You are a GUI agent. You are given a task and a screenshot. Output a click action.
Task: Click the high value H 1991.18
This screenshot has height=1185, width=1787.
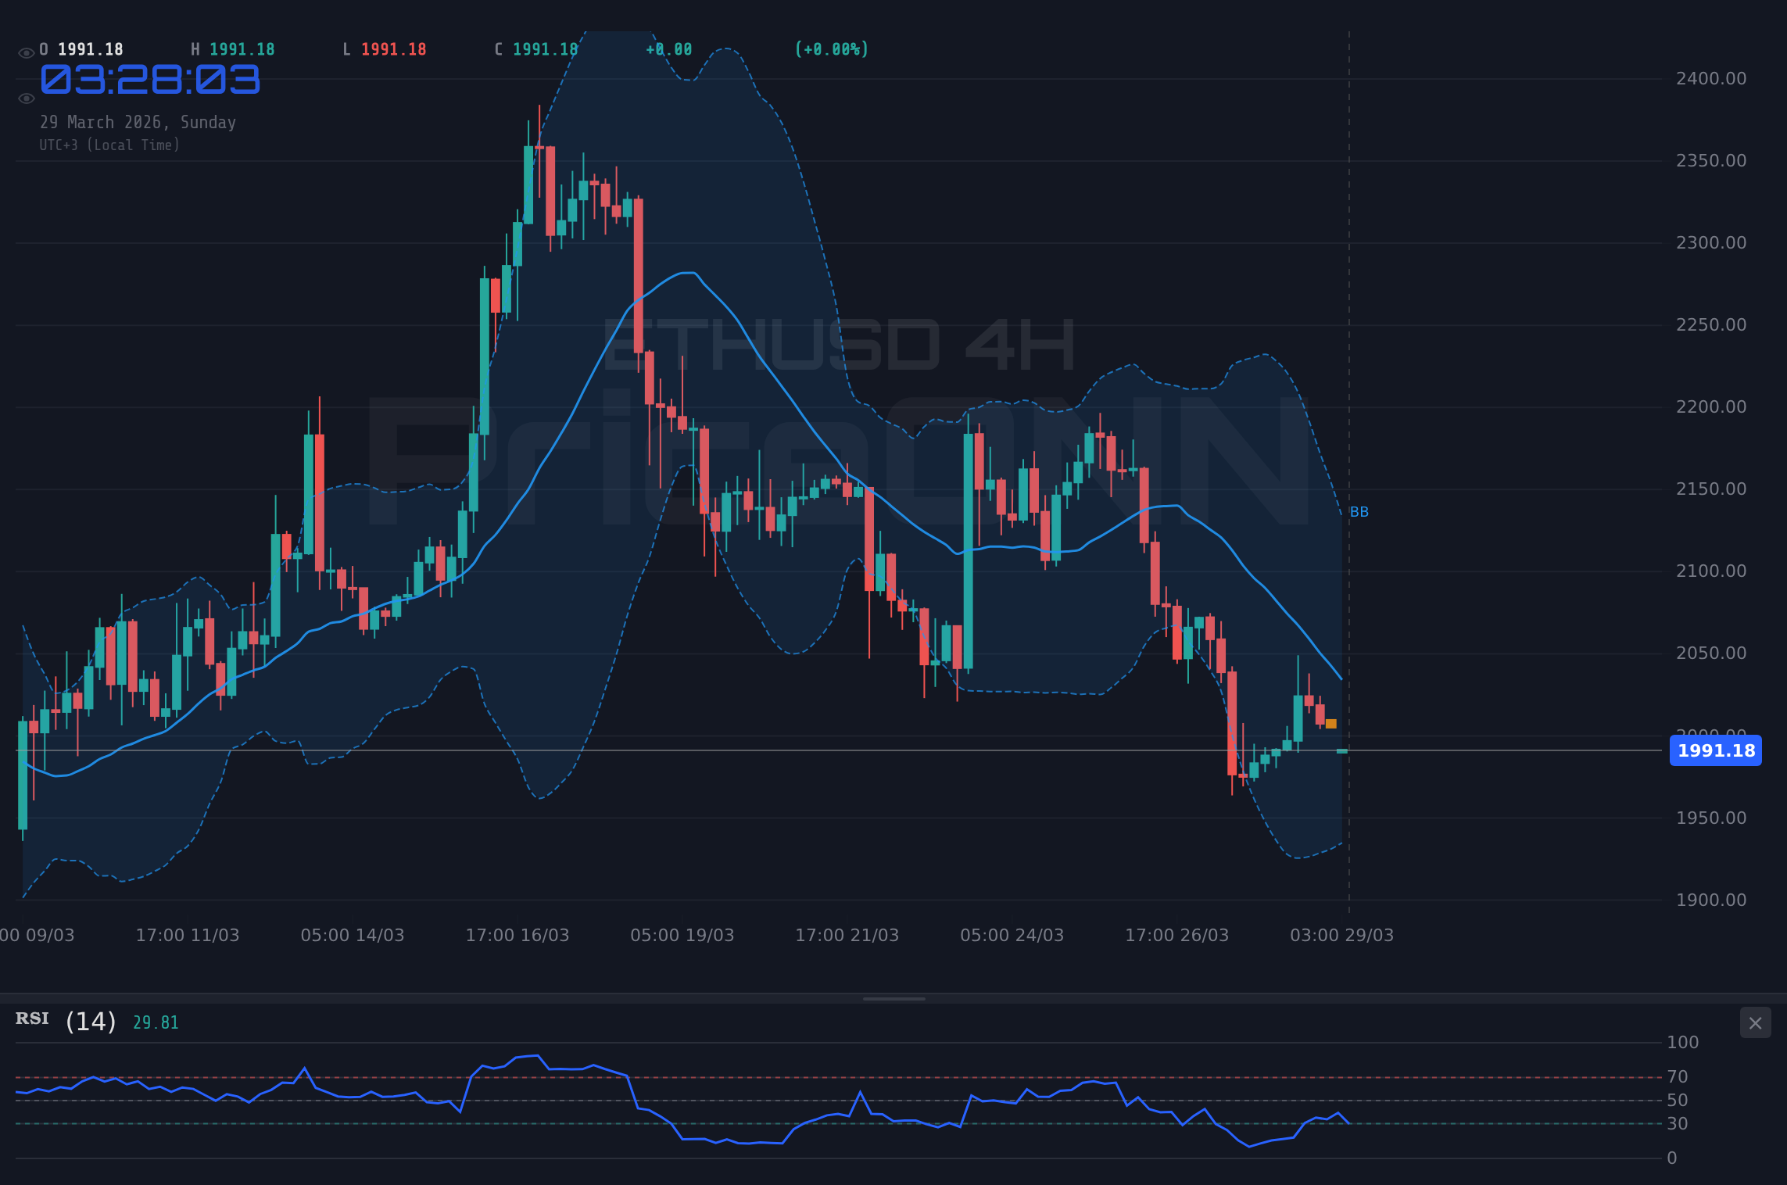232,48
